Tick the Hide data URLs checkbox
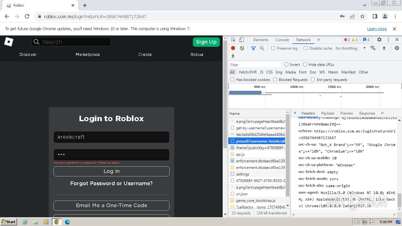This screenshot has height=226, width=402. pos(305,64)
